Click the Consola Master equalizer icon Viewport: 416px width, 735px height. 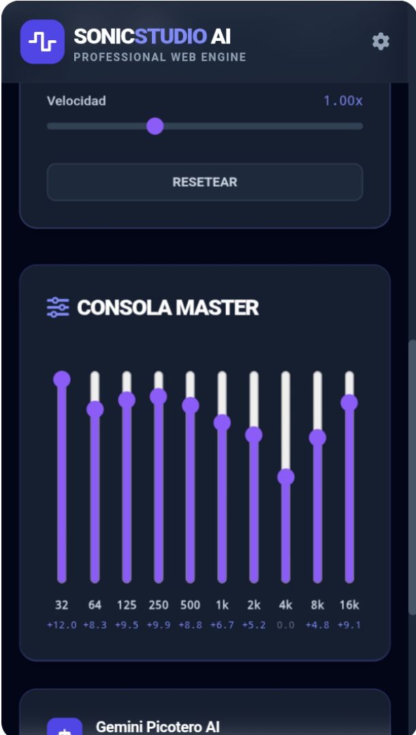pyautogui.click(x=58, y=308)
